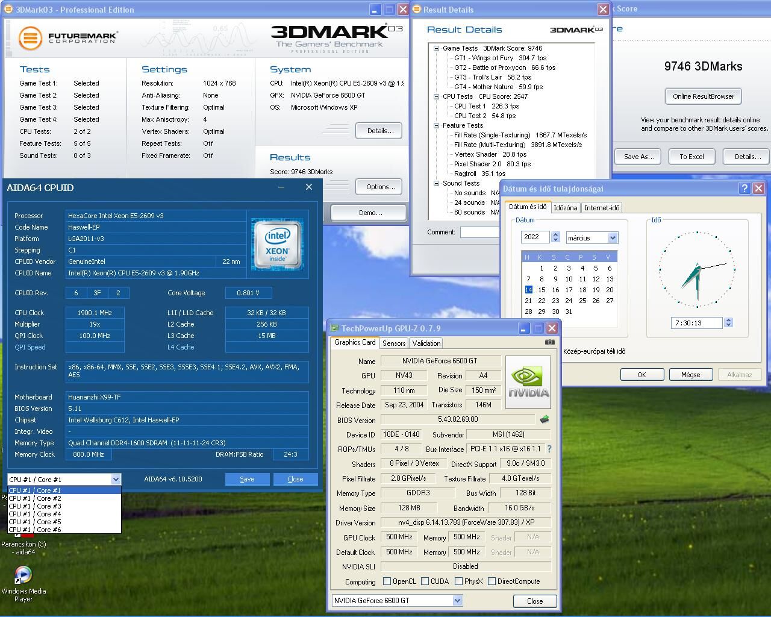Click the time field spinner arrows
Viewport: 771px width, 617px height.
(728, 323)
